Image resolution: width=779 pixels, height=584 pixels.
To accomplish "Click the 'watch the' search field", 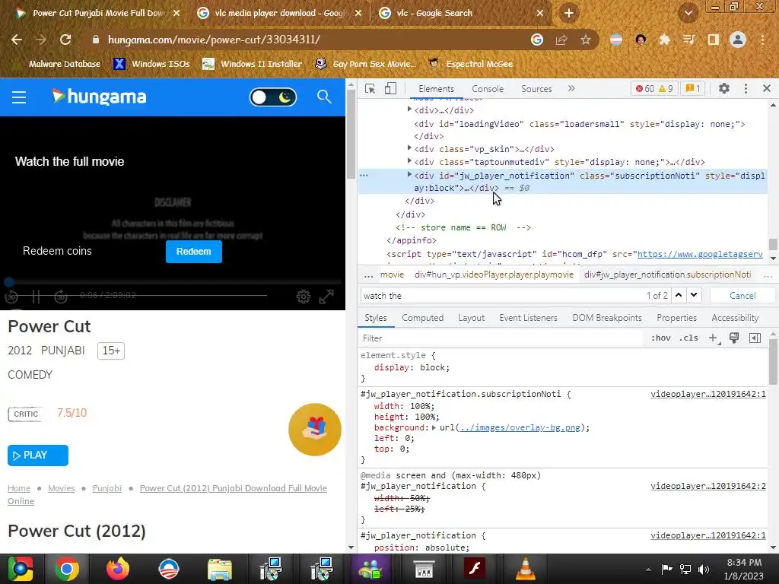I will [x=502, y=296].
